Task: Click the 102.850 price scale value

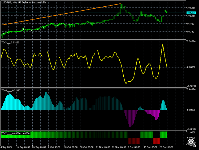Action: click(x=191, y=16)
